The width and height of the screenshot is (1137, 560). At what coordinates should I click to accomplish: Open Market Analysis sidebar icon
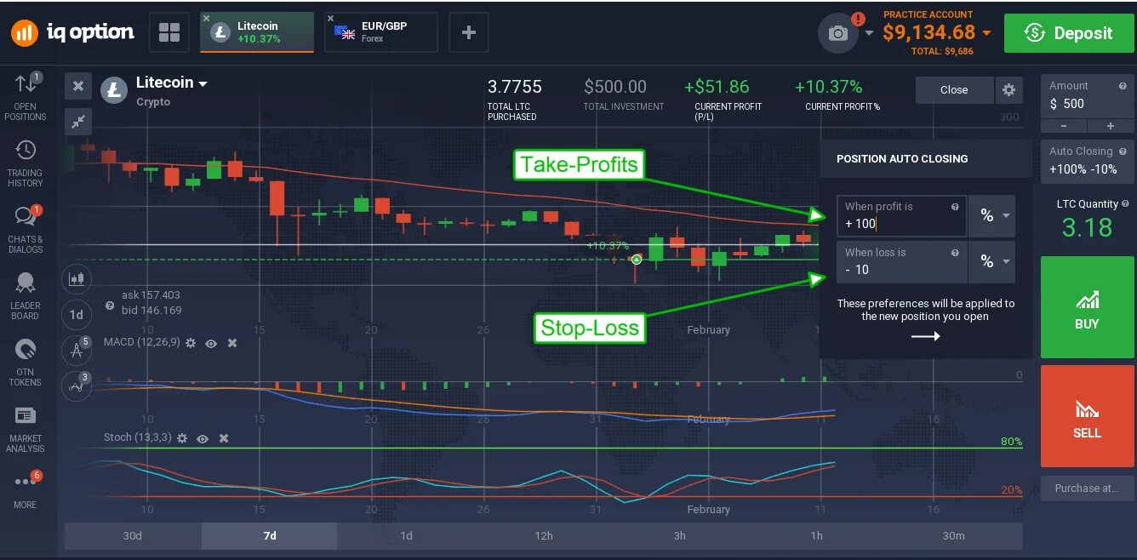(x=26, y=429)
